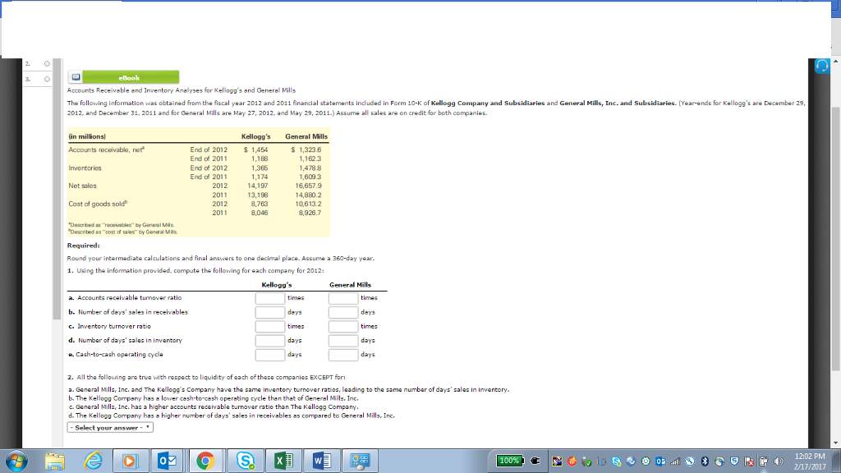Image resolution: width=841 pixels, height=473 pixels.
Task: Launch Internet Explorer from taskbar
Action: (x=93, y=462)
